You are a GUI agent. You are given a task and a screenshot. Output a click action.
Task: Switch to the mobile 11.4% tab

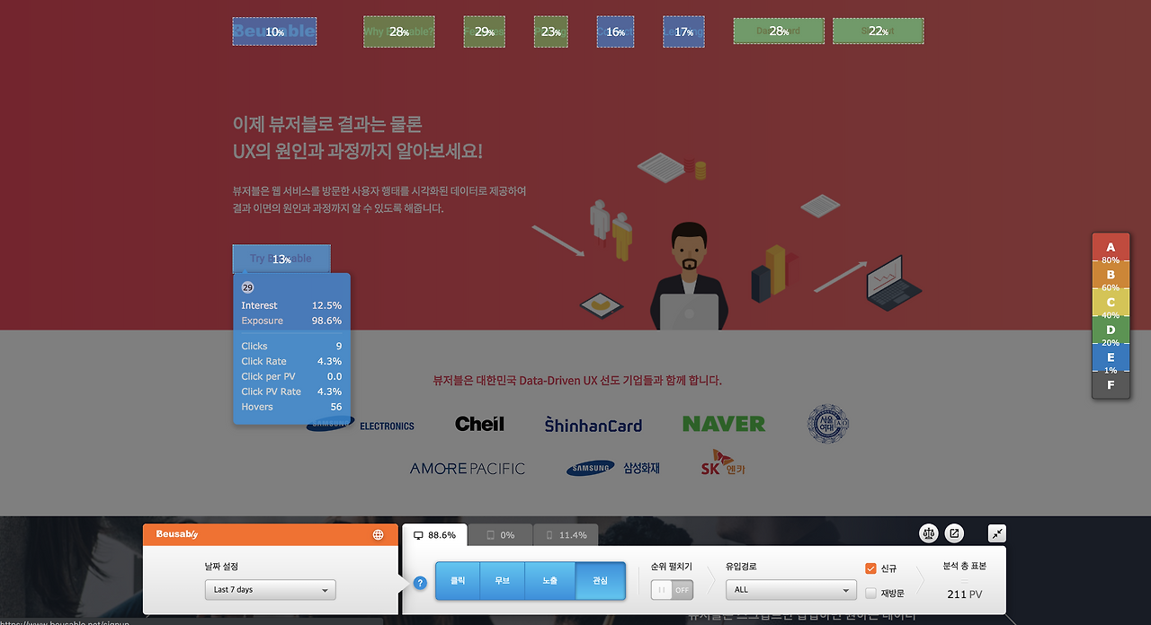[565, 533]
